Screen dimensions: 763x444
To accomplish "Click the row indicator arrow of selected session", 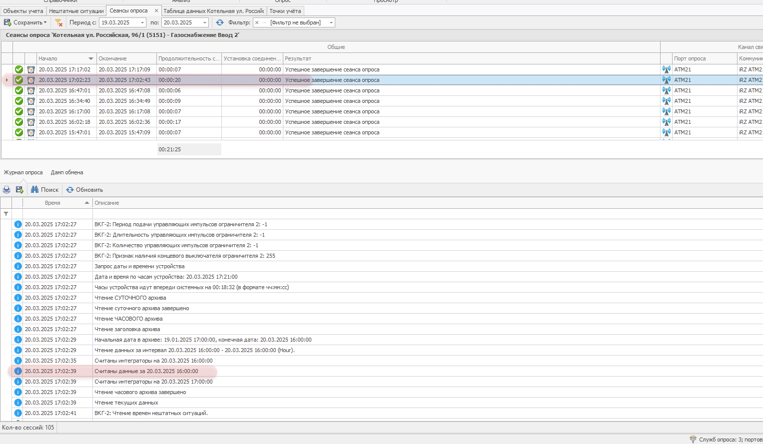I will click(6, 80).
